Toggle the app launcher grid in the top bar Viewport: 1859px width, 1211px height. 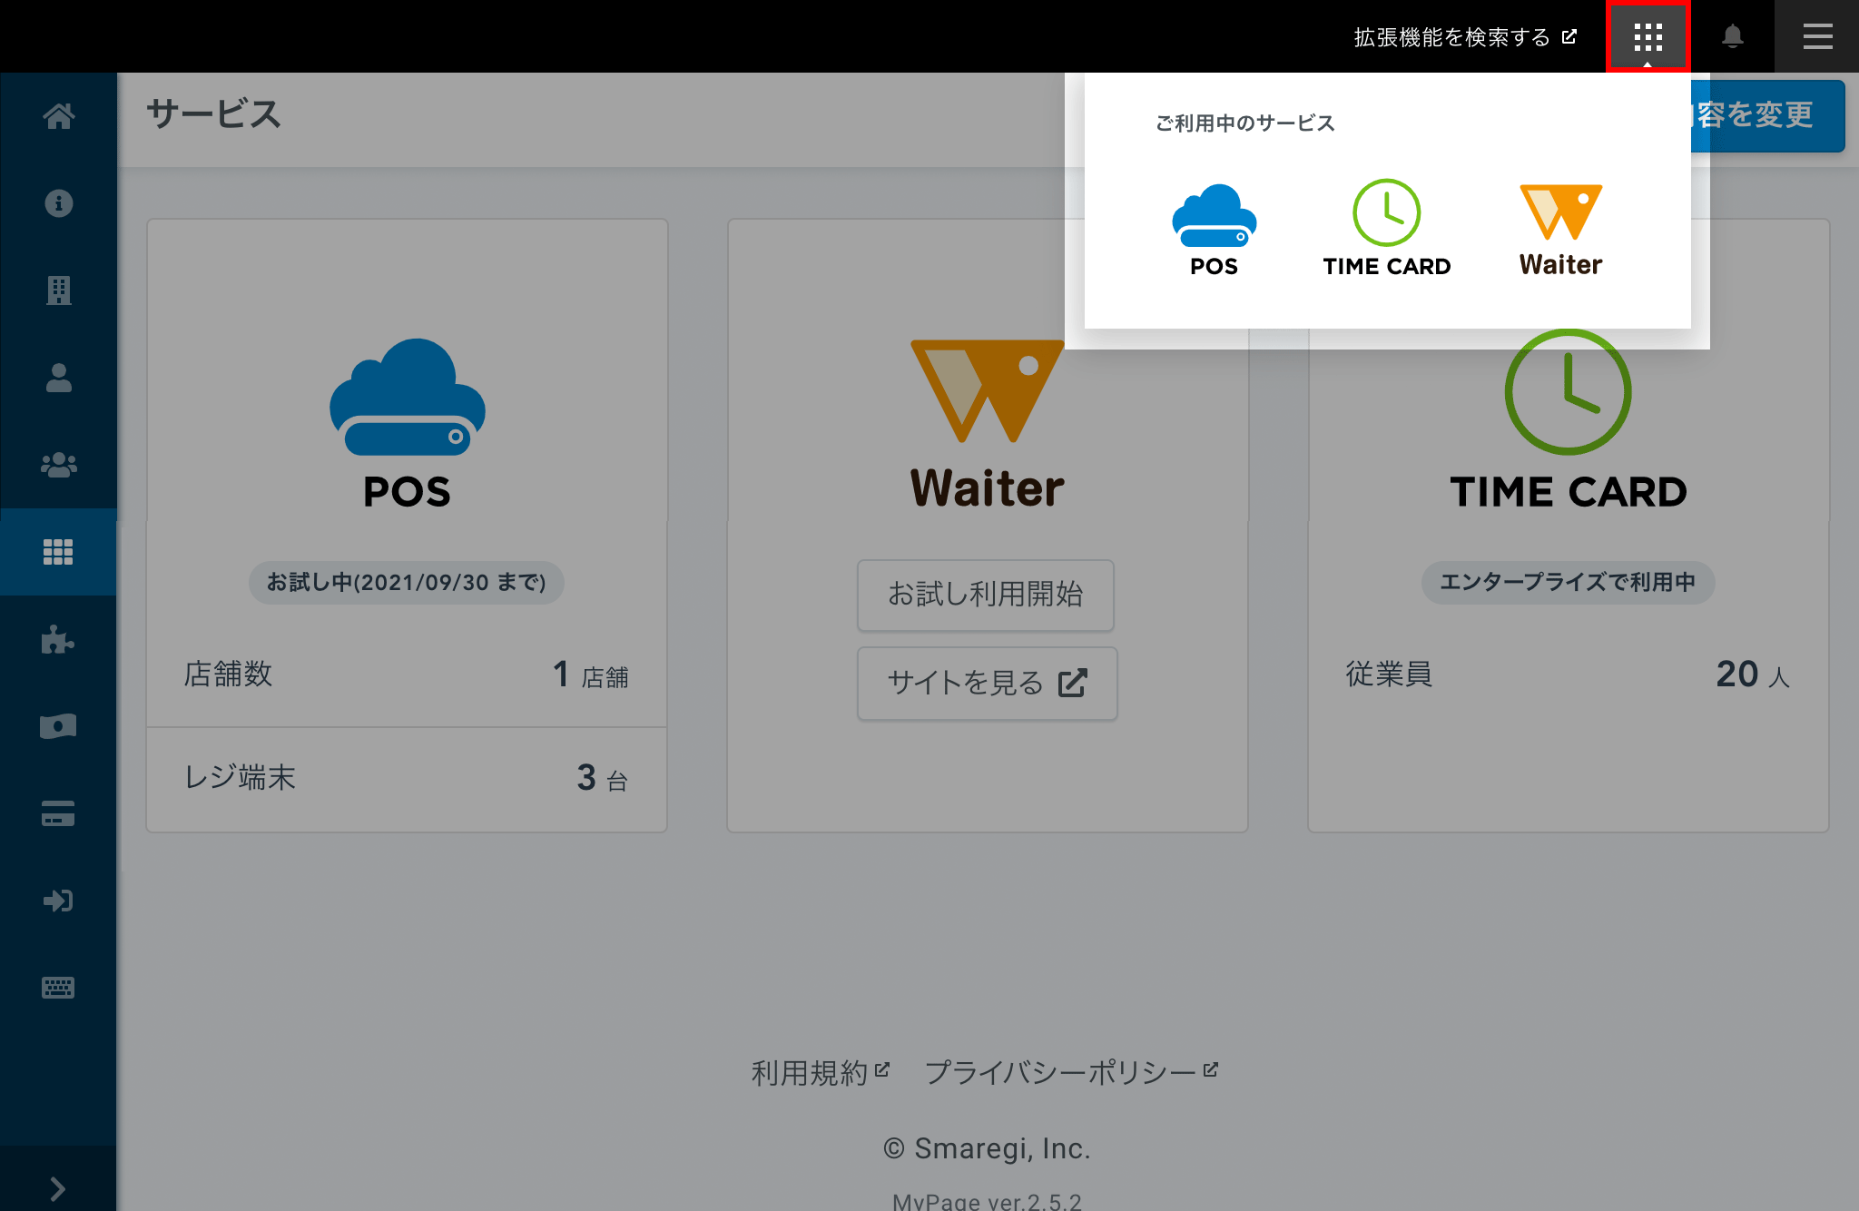click(x=1648, y=36)
